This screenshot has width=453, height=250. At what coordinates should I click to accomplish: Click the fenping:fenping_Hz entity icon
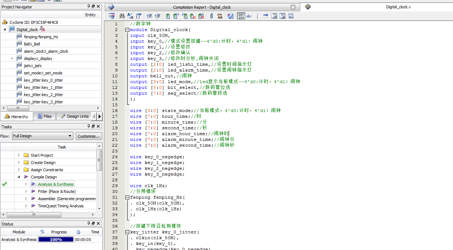[19, 36]
